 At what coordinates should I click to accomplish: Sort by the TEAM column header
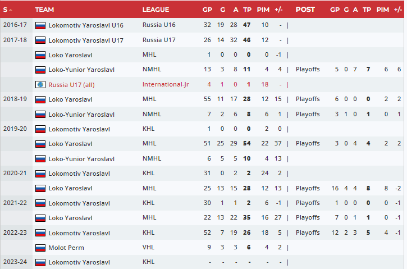pyautogui.click(x=44, y=10)
